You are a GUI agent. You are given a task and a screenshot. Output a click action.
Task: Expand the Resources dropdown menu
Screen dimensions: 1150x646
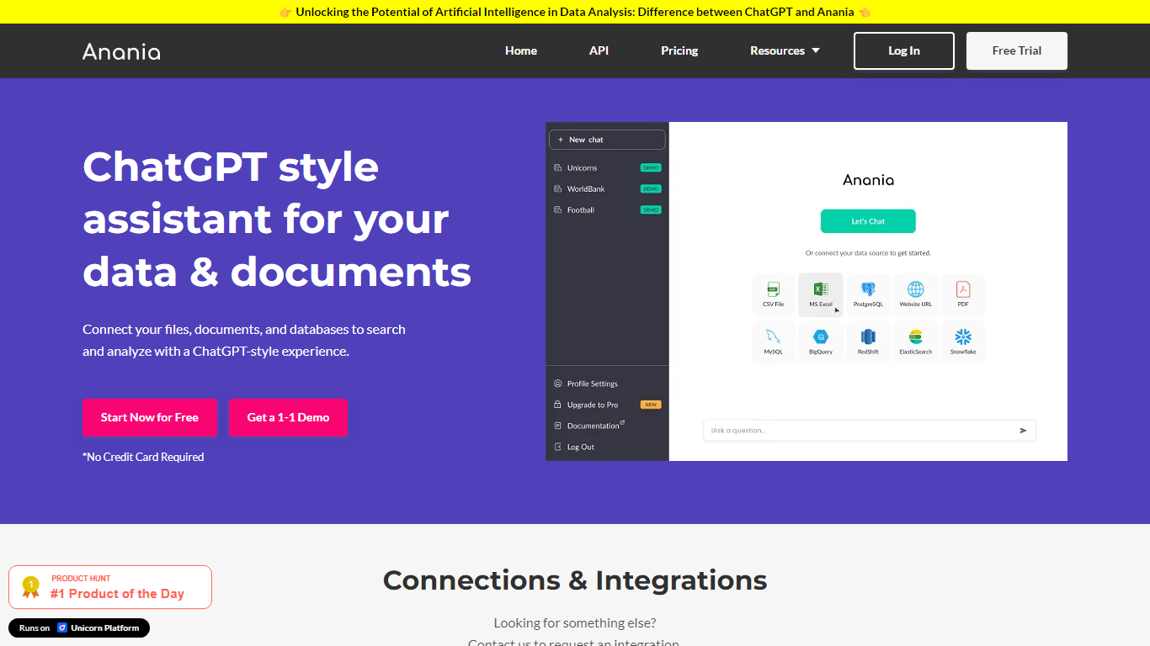pyautogui.click(x=785, y=50)
